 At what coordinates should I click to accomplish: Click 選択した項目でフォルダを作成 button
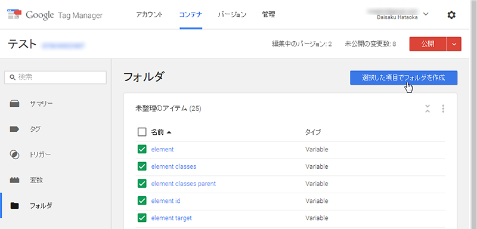(404, 78)
